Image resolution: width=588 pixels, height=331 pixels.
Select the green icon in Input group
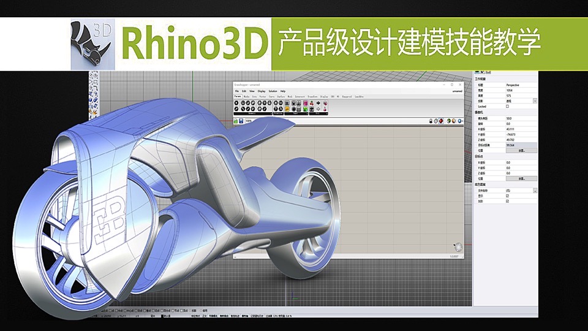coord(306,109)
